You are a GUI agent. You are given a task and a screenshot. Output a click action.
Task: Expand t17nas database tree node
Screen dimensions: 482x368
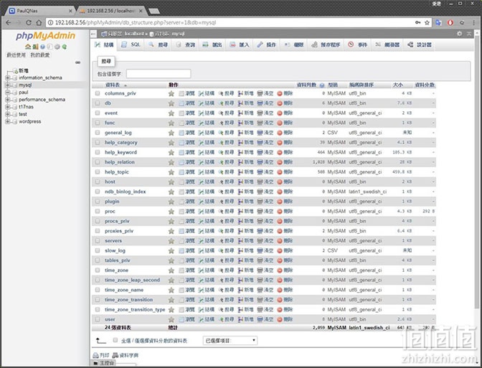click(x=7, y=107)
